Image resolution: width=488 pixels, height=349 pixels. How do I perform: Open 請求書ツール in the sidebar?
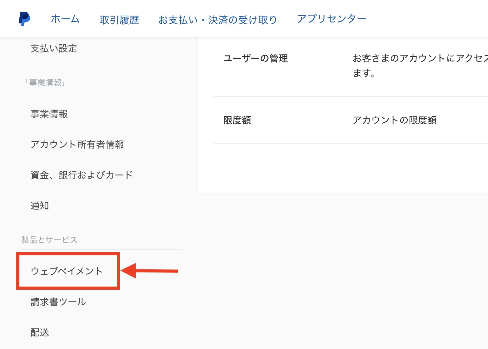pos(58,302)
